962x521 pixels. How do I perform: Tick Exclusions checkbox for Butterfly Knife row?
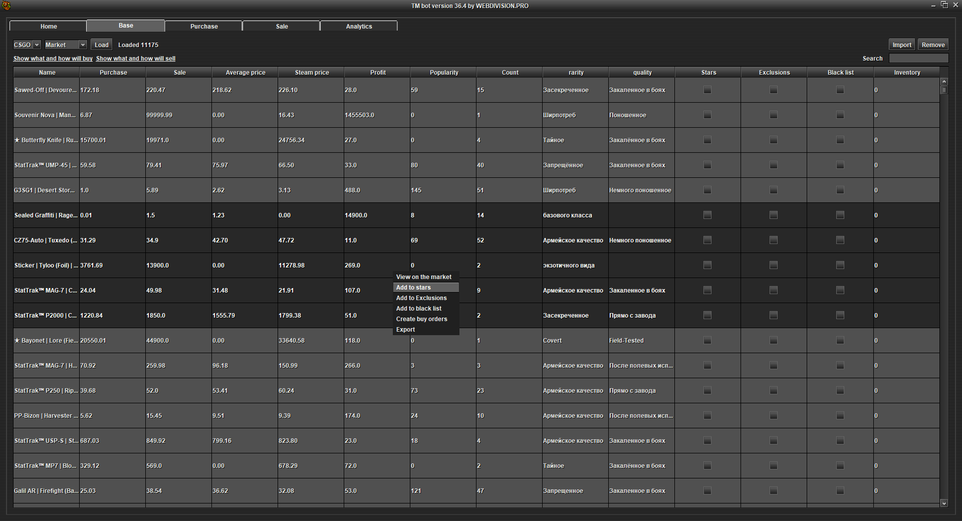(x=774, y=140)
